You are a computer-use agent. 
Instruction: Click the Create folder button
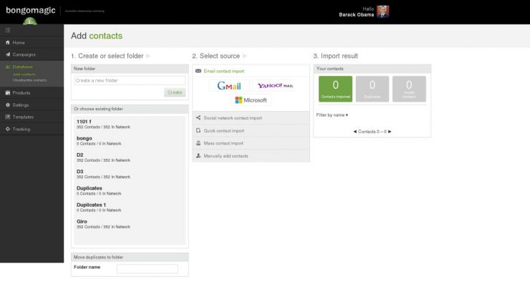pos(175,92)
